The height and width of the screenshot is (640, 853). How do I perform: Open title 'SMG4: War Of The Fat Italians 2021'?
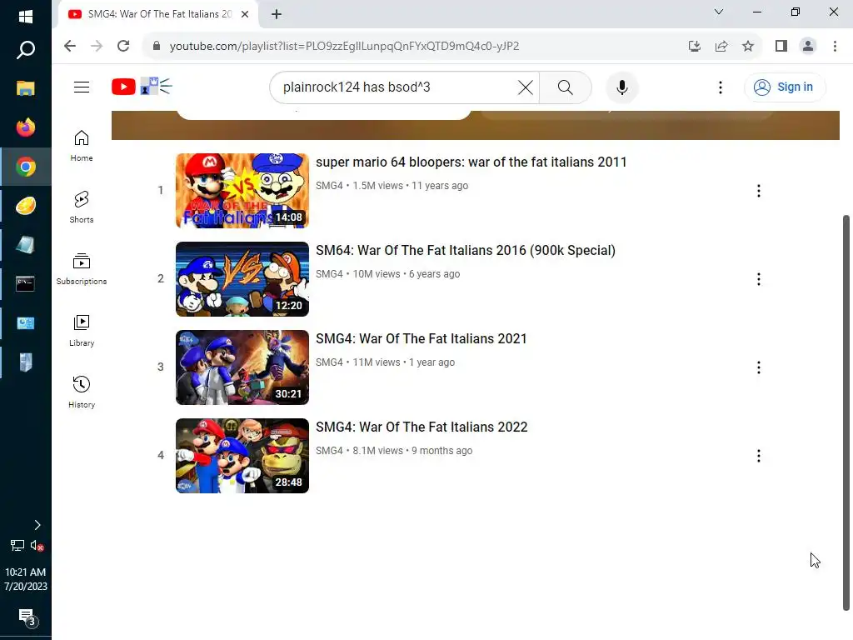coord(421,338)
